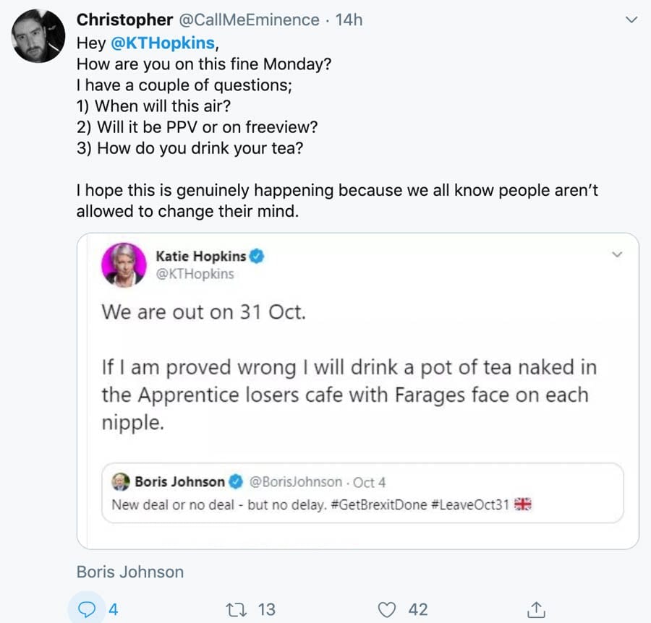The image size is (651, 623).
Task: Click the Boris Johnson label below the card
Action: click(x=130, y=572)
